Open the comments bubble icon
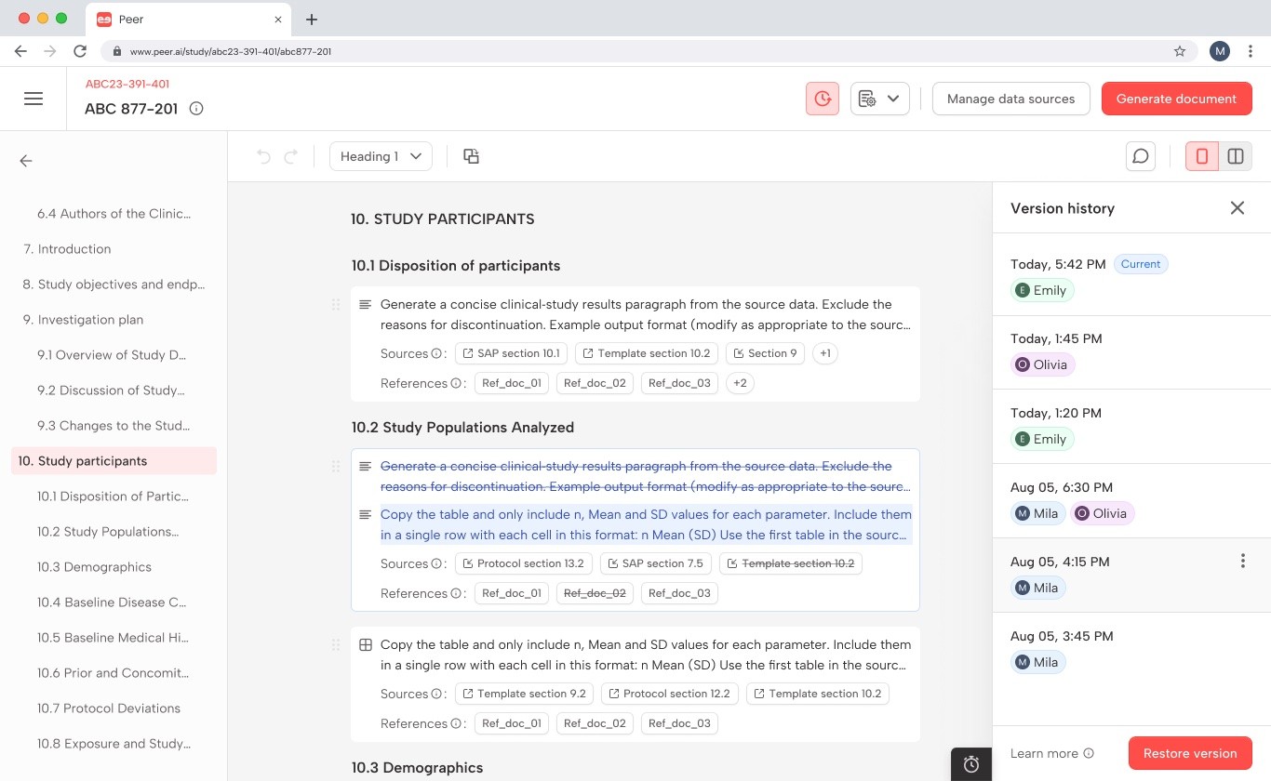The height and width of the screenshot is (781, 1271). click(x=1140, y=156)
